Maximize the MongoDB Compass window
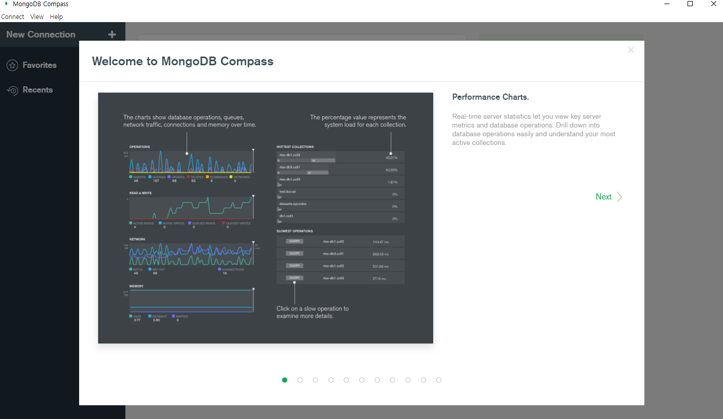This screenshot has height=419, width=723. click(690, 4)
